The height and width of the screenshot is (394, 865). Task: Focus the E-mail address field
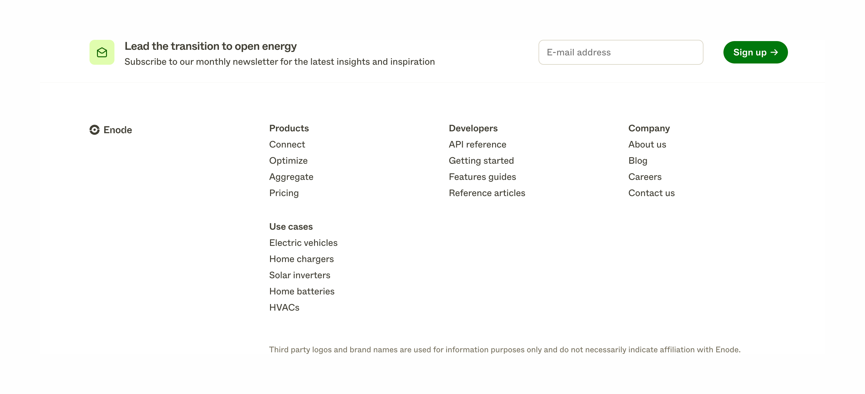(621, 52)
